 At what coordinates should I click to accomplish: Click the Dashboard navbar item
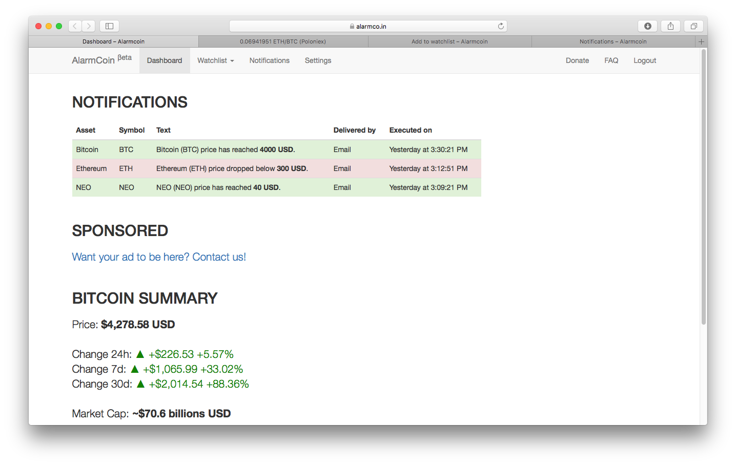pyautogui.click(x=165, y=60)
